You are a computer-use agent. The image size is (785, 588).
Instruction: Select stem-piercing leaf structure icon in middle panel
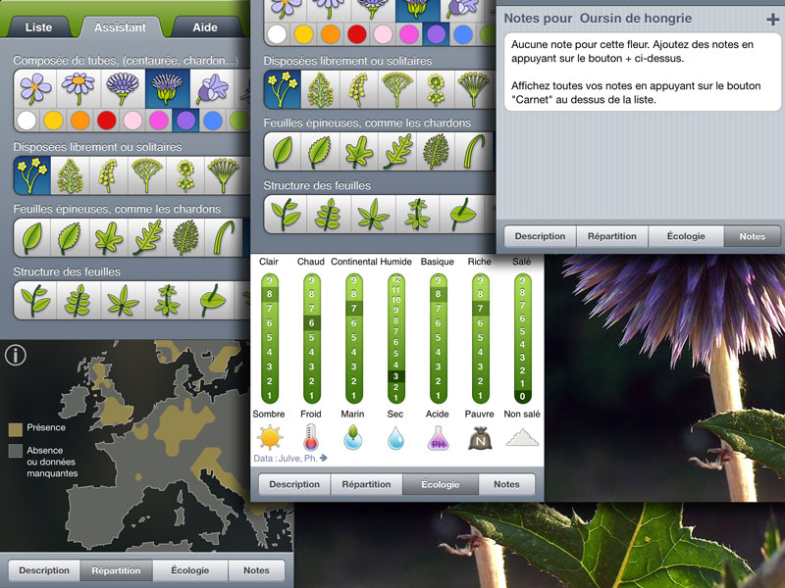tap(461, 214)
